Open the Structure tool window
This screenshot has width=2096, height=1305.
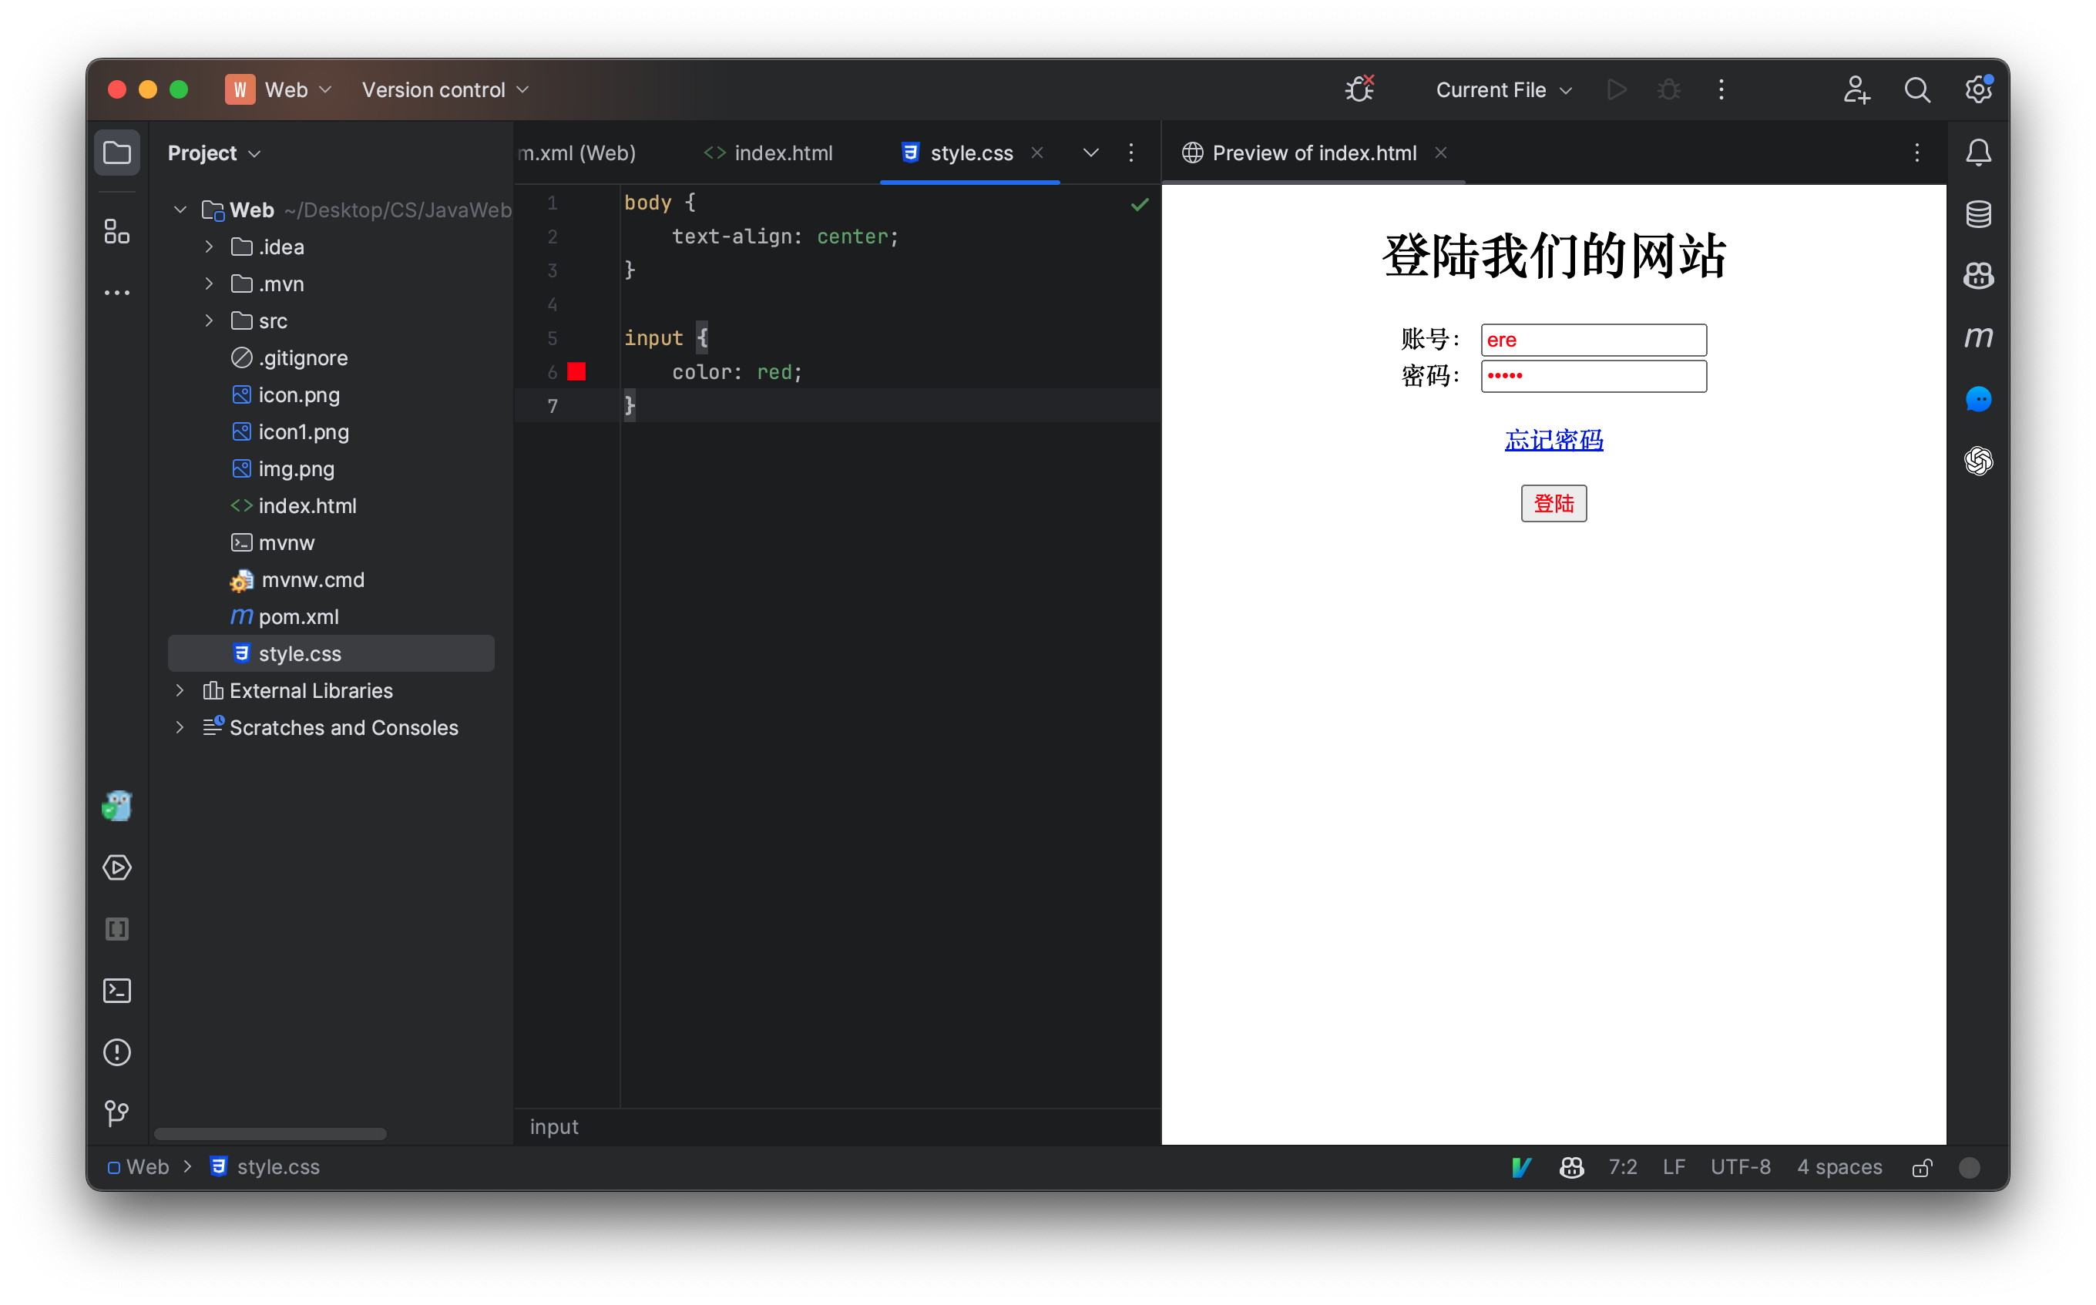click(x=116, y=230)
